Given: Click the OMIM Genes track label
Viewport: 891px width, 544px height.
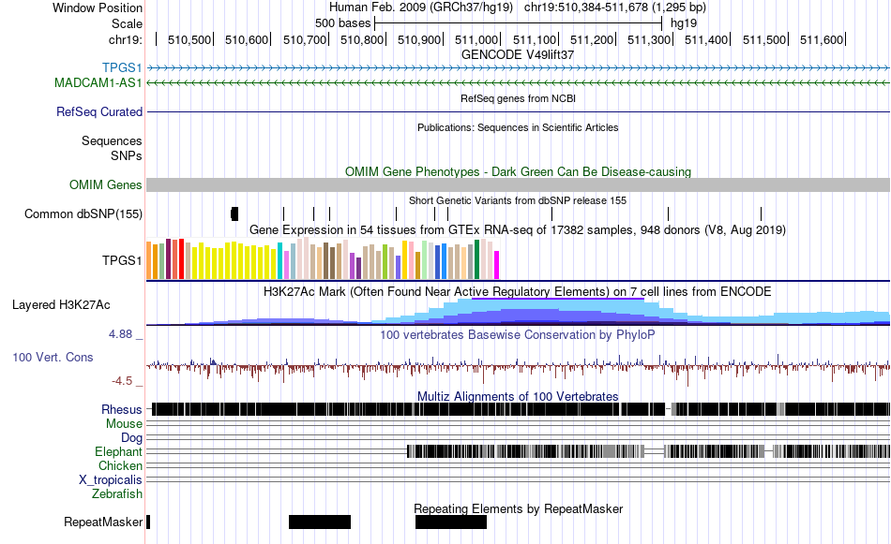Looking at the screenshot, I should (105, 185).
